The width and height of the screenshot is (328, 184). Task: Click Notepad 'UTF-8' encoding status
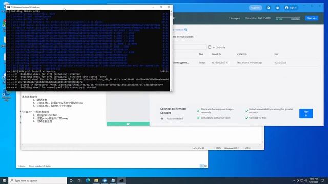[248, 148]
